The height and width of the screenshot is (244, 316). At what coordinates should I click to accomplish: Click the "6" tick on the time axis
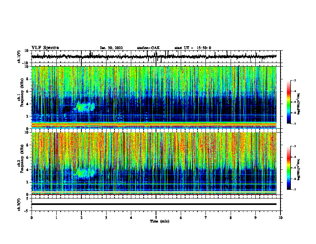(181, 218)
